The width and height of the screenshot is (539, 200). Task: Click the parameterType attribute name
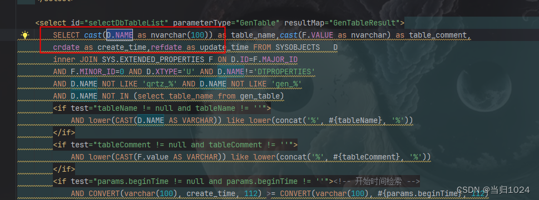202,23
